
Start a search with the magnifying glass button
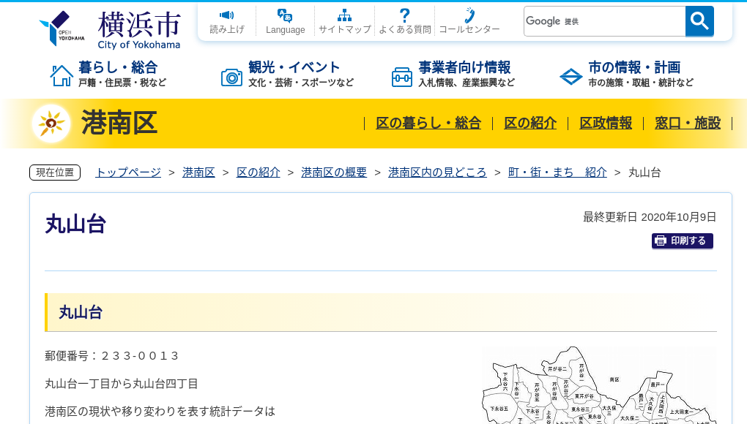coord(699,21)
